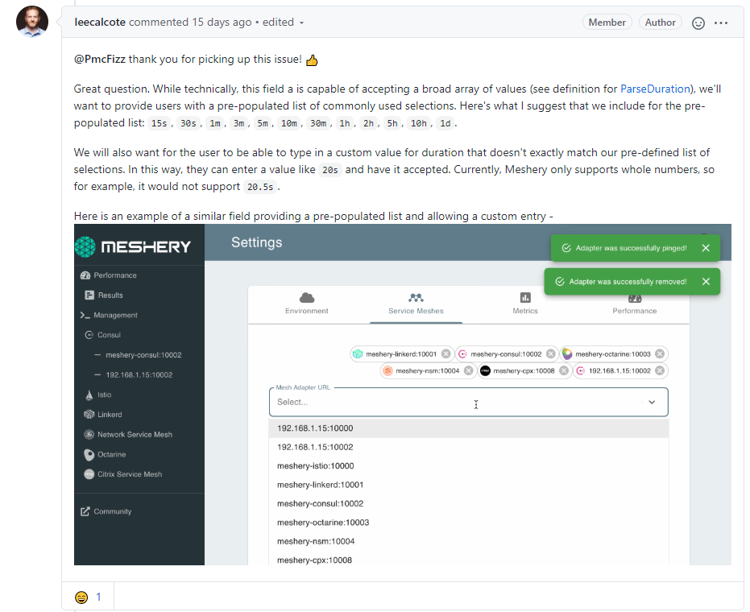Remove the meshery-octarine:10003 adapter chip
The image size is (750, 612).
point(660,354)
